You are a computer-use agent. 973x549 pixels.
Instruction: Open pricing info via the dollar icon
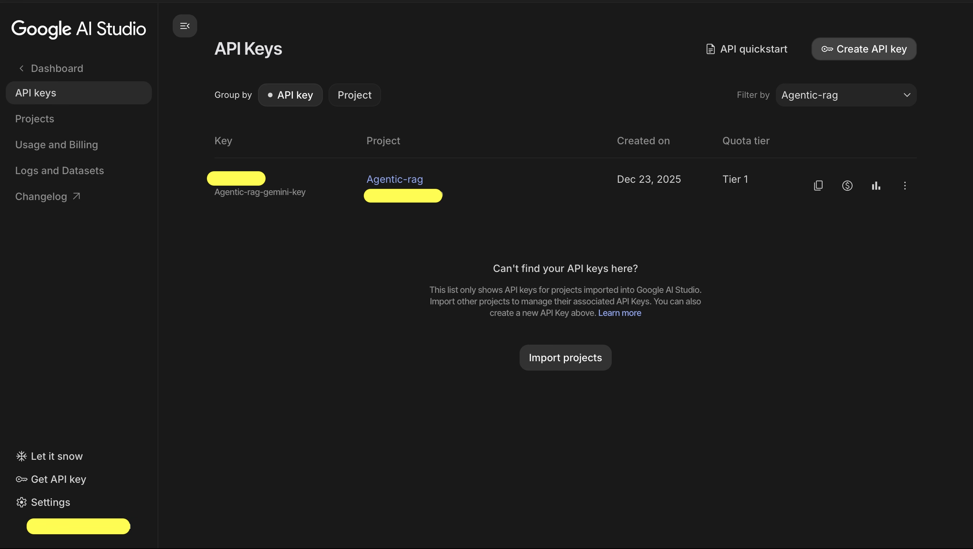tap(847, 185)
